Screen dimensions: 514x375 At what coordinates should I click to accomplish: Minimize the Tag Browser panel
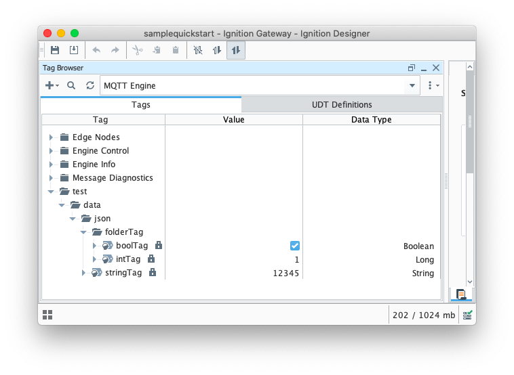click(x=424, y=68)
